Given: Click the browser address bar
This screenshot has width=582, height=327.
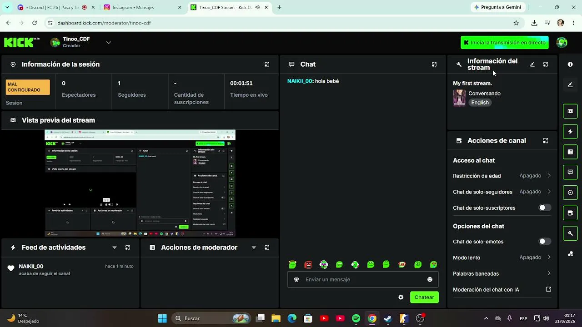Looking at the screenshot, I should [282, 23].
